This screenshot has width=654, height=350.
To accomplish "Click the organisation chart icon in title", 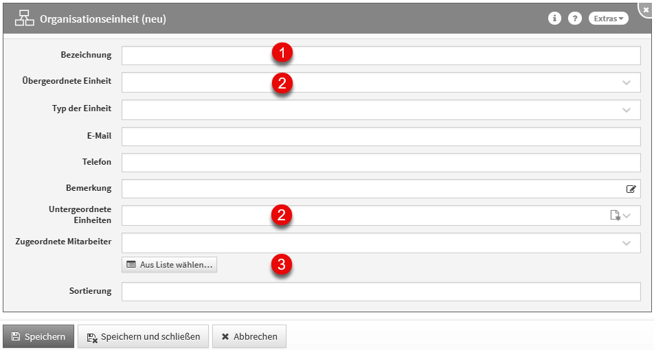I will click(x=25, y=19).
